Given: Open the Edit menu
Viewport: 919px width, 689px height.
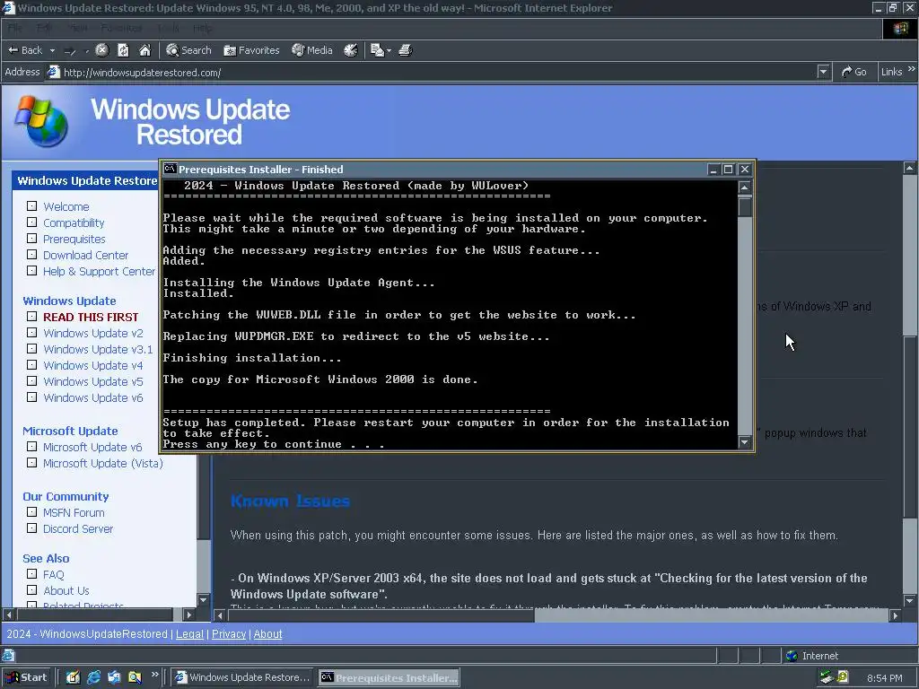Looking at the screenshot, I should pyautogui.click(x=43, y=28).
